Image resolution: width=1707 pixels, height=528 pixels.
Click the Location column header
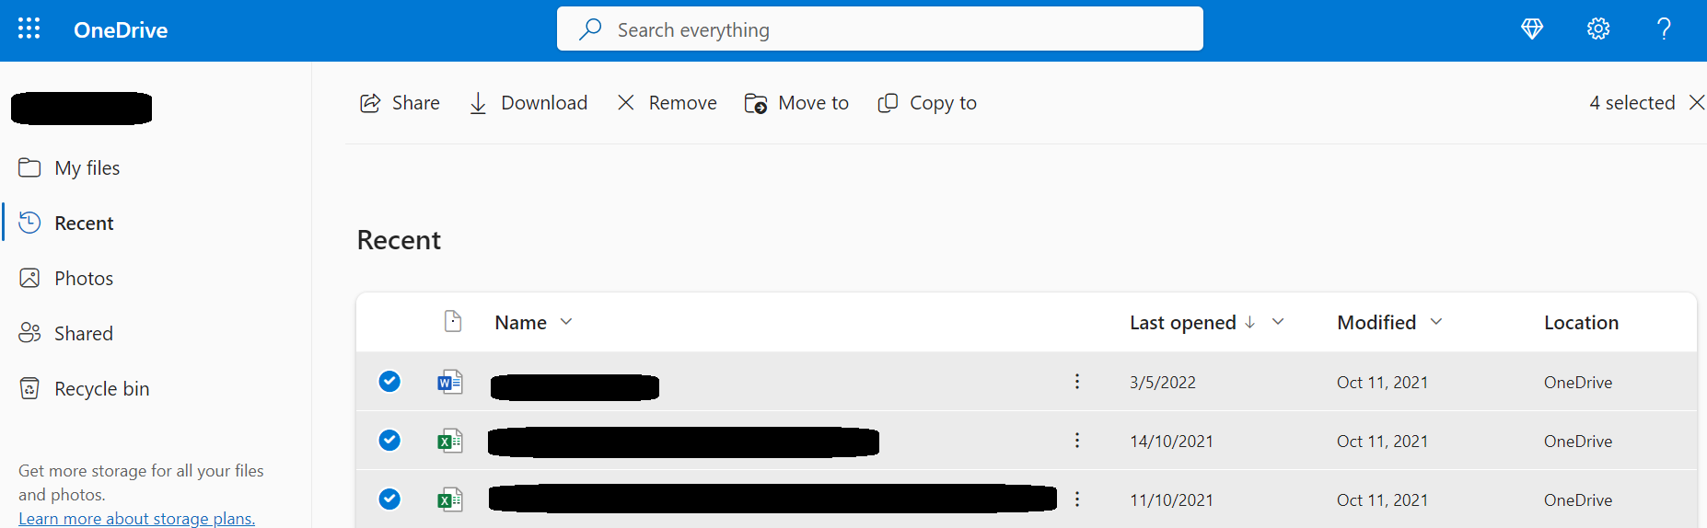(x=1581, y=322)
